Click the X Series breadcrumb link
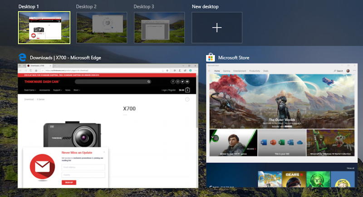The height and width of the screenshot is (197, 363). tap(40, 99)
